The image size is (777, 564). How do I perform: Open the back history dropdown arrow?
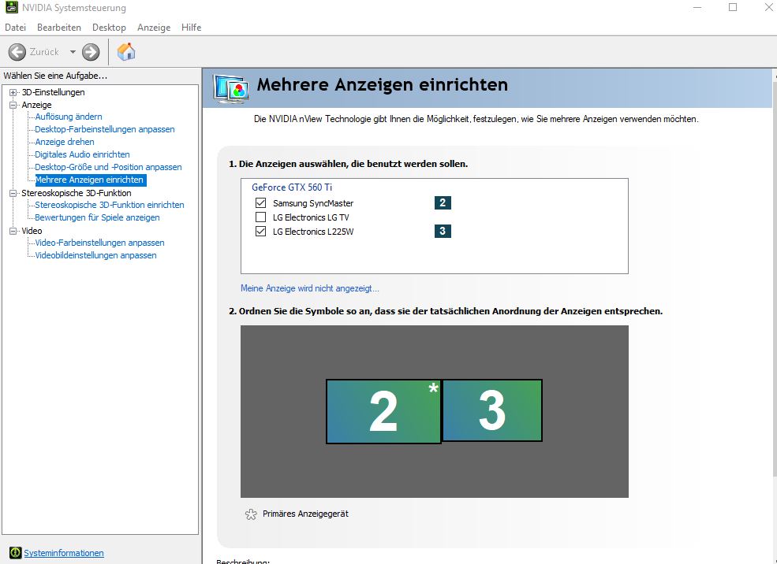click(x=73, y=52)
